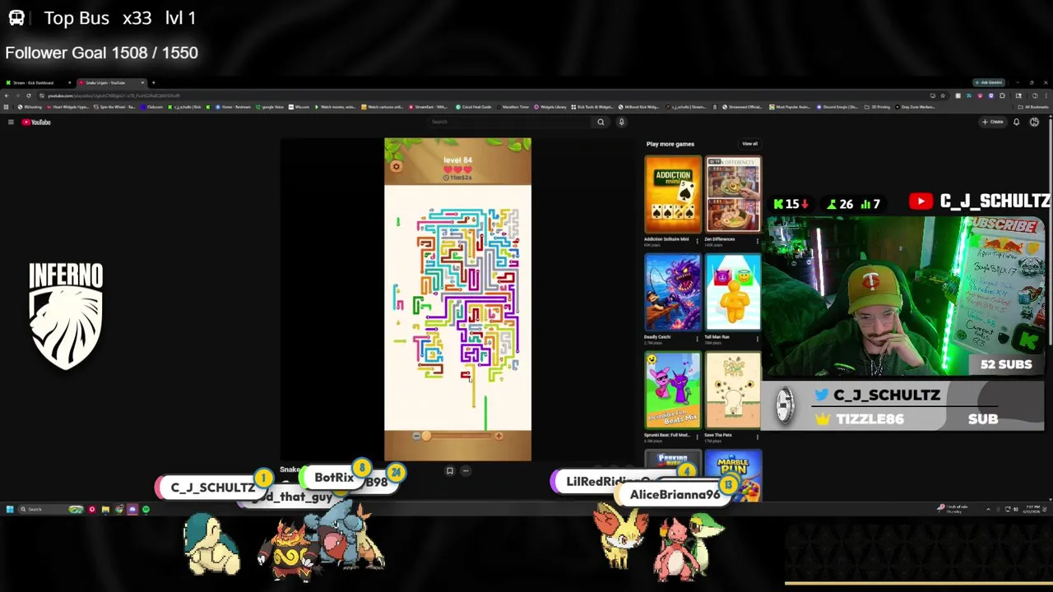Zoom in with the game plus button
The image size is (1053, 592).
pos(499,436)
